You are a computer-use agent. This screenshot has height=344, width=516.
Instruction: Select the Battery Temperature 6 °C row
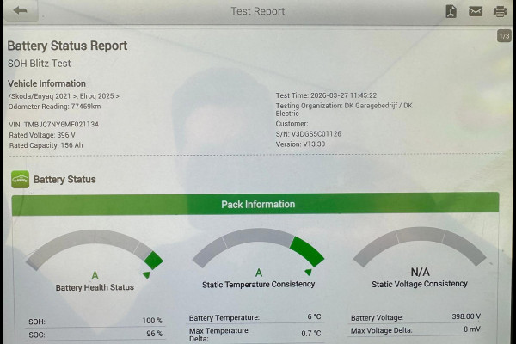click(255, 317)
